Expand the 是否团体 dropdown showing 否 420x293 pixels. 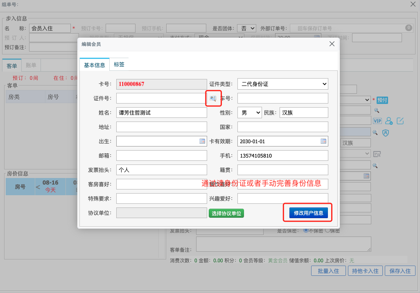(x=247, y=28)
